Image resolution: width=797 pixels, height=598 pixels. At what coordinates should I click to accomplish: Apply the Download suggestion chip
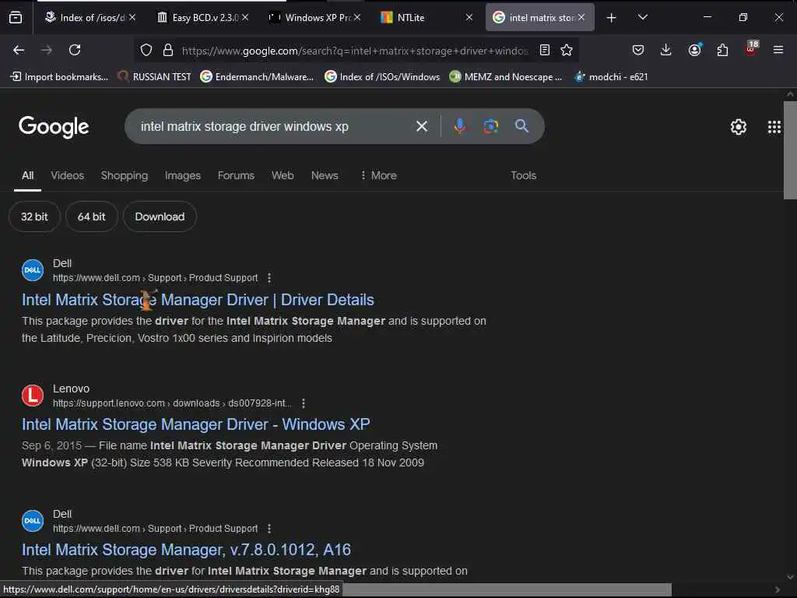pos(160,216)
